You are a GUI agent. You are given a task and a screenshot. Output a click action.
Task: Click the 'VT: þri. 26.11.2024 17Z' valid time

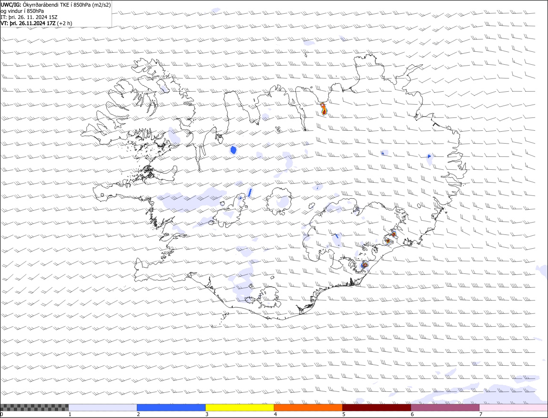[28, 23]
